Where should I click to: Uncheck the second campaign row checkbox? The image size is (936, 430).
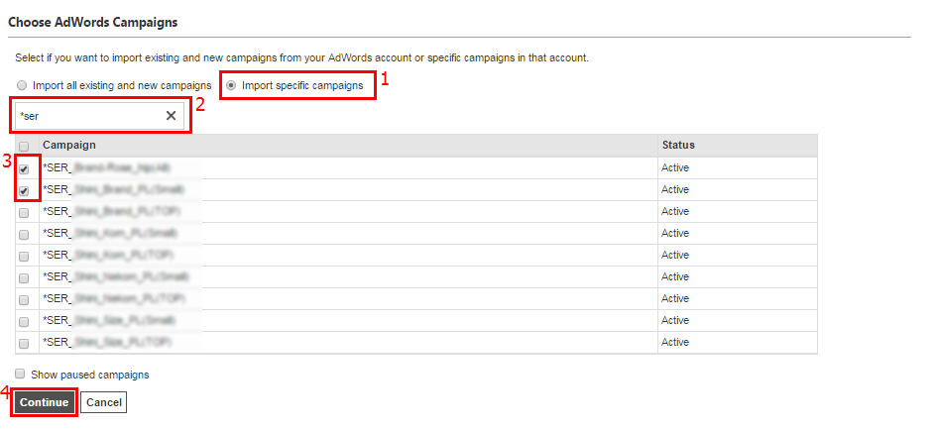24,190
